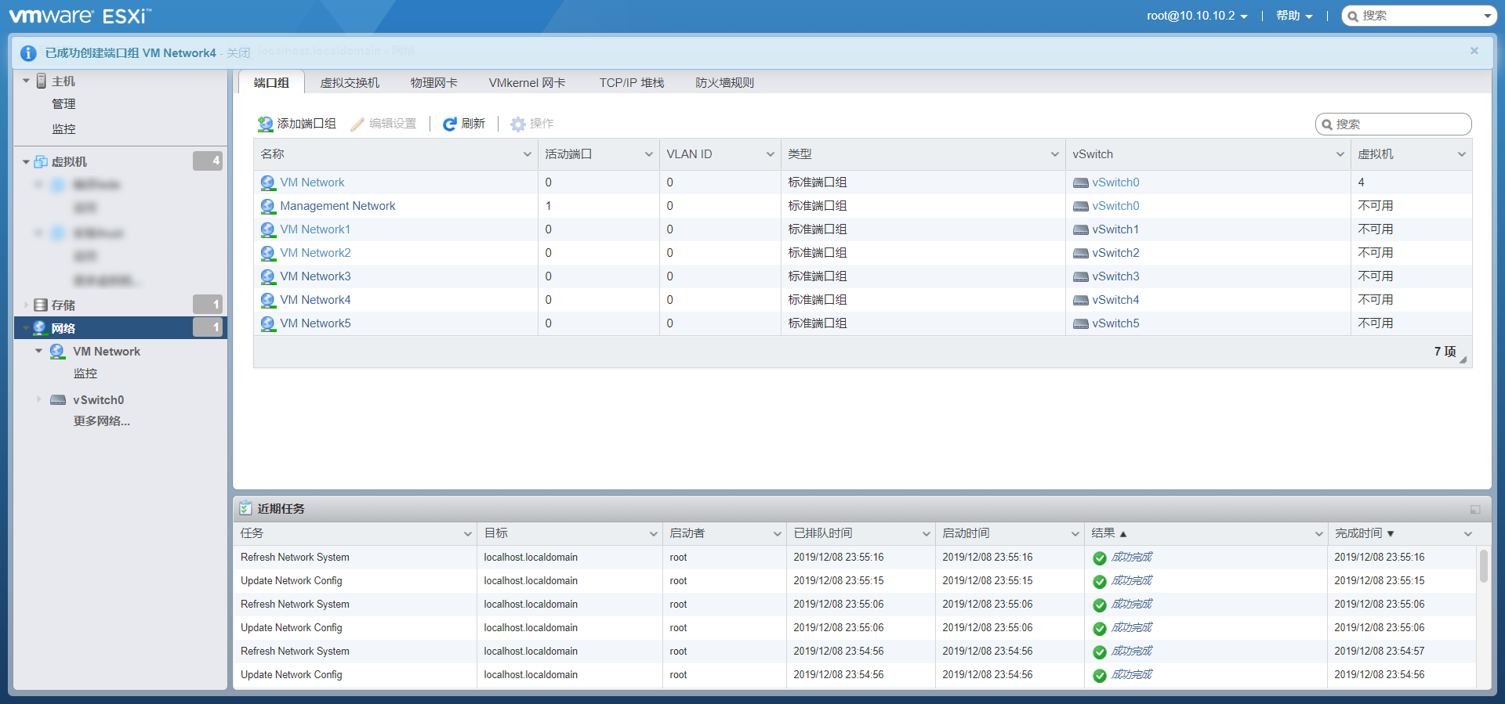Click the vSwitch2 switch icon

(x=1081, y=254)
